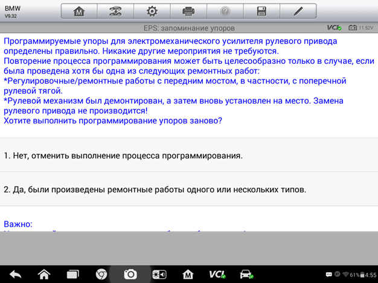Screen dimensions: 378x283
Task: Launch the Chrome browser from the navigation bar
Action: [101, 274]
